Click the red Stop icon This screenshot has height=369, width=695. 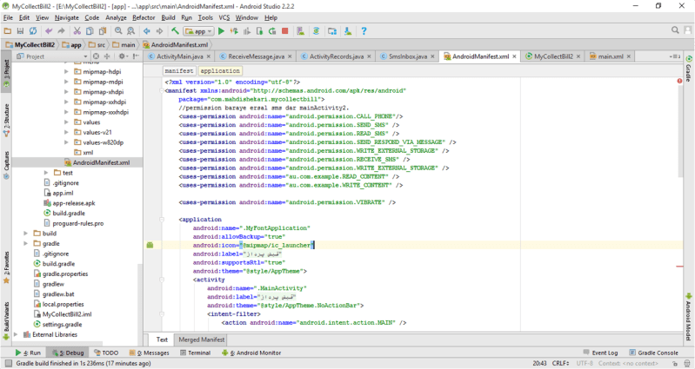pyautogui.click(x=285, y=31)
